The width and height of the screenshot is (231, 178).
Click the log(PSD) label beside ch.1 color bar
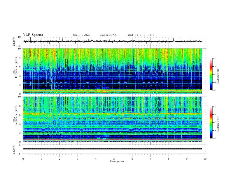[x=218, y=76]
